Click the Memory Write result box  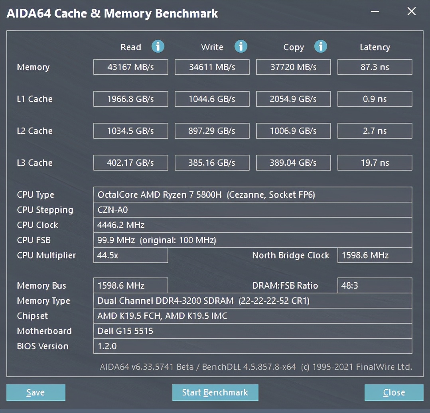212,67
